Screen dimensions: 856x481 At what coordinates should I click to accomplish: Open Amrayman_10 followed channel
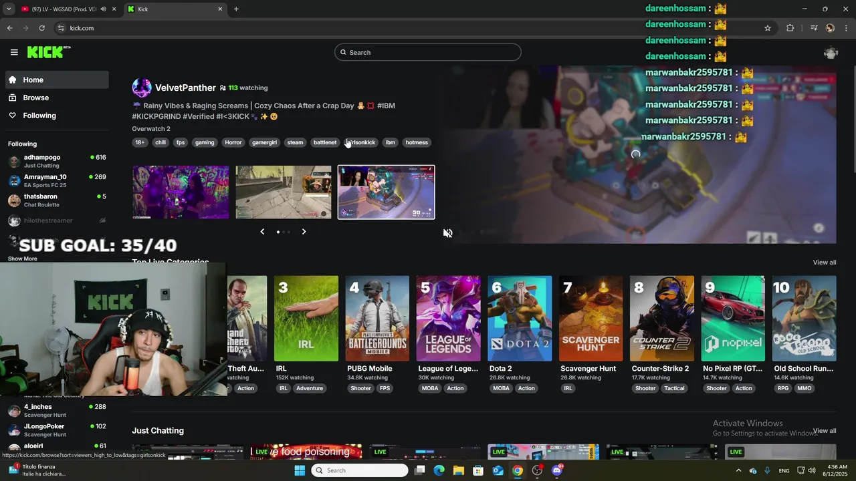57,180
